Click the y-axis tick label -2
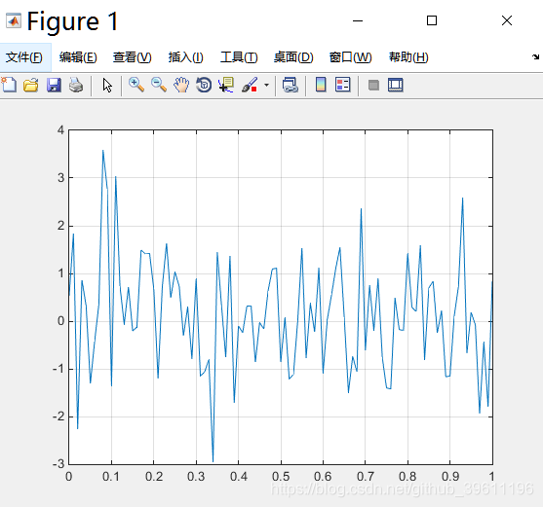The image size is (543, 507). (58, 416)
